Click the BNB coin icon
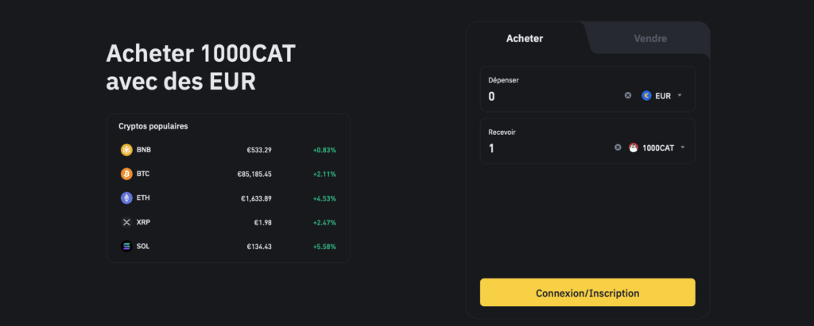 click(x=126, y=150)
